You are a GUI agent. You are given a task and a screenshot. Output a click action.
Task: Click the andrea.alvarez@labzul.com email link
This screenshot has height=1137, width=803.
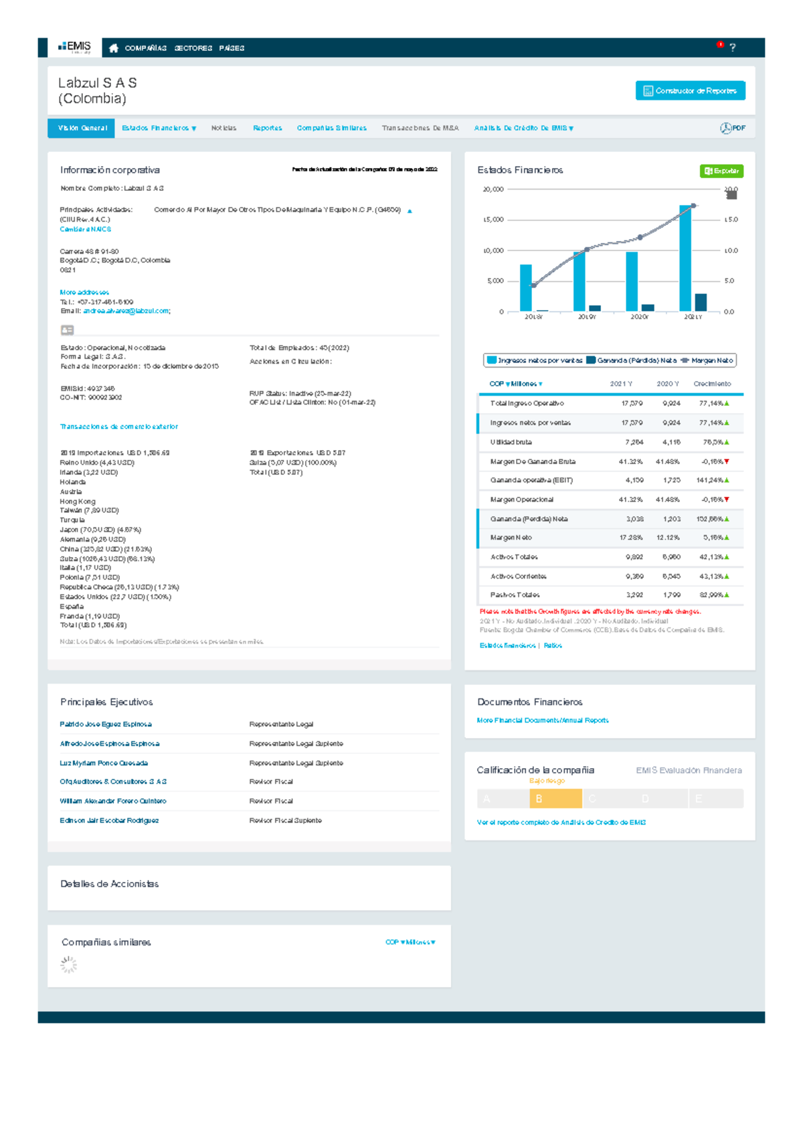click(x=126, y=311)
